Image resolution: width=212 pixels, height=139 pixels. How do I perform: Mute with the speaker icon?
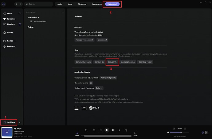pyautogui.click(x=168, y=132)
